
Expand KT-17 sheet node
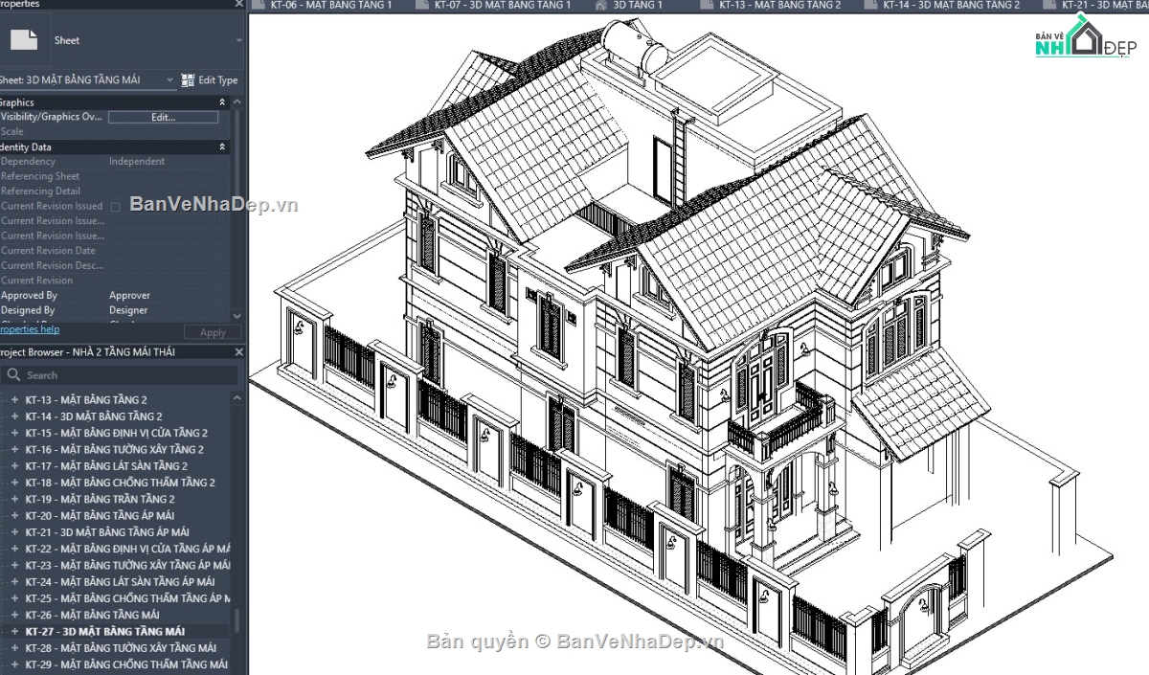pos(14,466)
